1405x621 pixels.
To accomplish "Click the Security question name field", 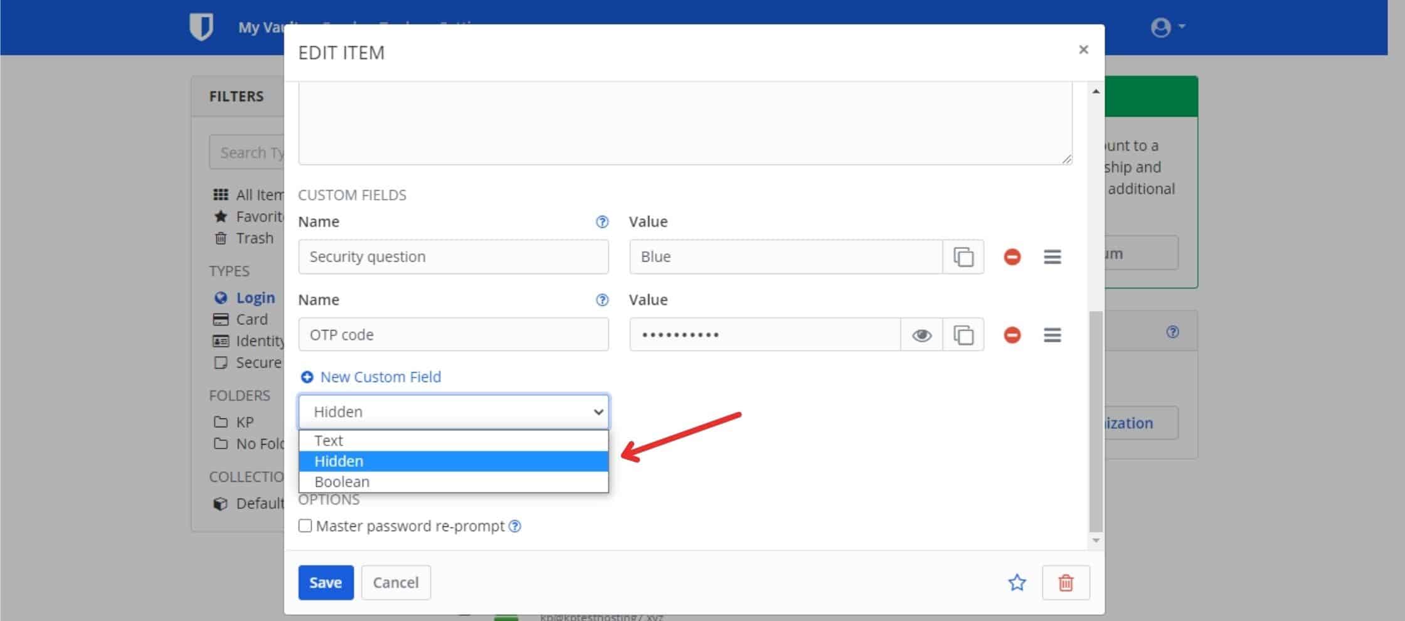I will click(x=453, y=257).
